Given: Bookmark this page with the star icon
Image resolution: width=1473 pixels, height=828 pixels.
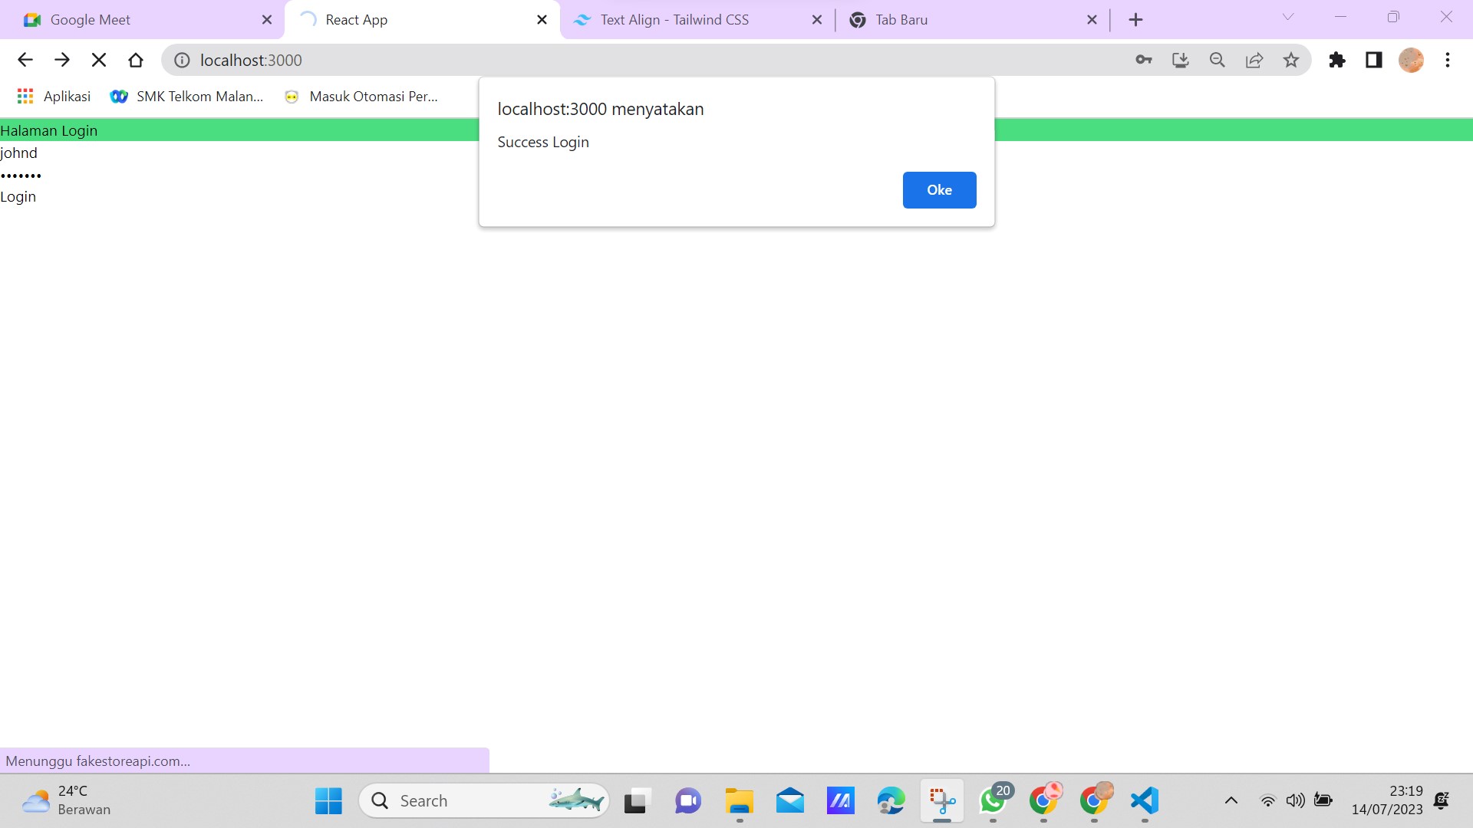Looking at the screenshot, I should point(1292,60).
